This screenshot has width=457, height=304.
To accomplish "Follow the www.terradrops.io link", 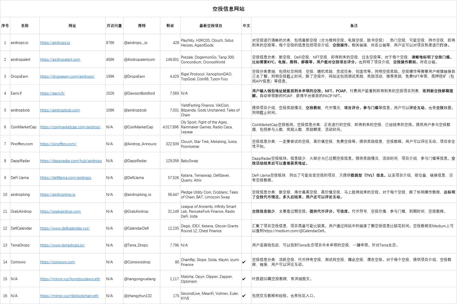I will (62, 245).
